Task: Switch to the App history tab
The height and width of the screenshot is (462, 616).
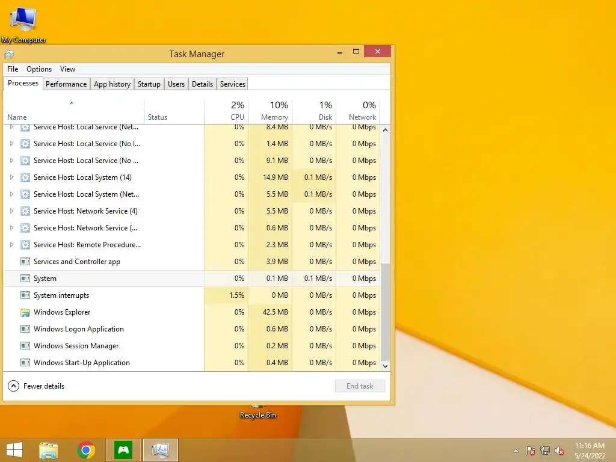Action: pos(112,84)
